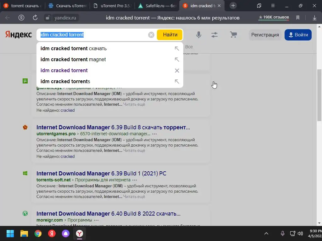The image size is (322, 241).
Task: Close the 'idm cracked' tab
Action: (219, 6)
